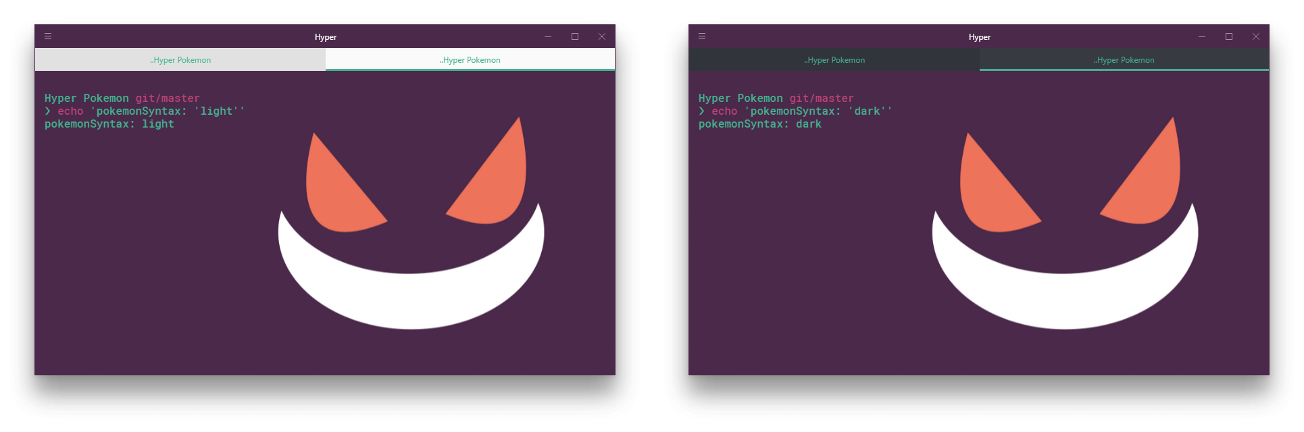Screen dimensions: 1304x432
Task: Select first Hyper Pokemon tab in right window
Action: pyautogui.click(x=834, y=59)
